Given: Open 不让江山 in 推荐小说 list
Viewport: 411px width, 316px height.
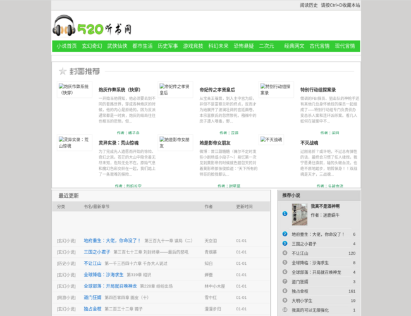Looking at the screenshot, I should click(300, 253).
